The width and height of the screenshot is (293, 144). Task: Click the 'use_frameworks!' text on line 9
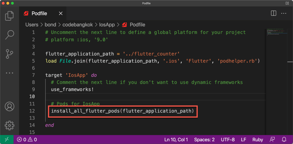[x=72, y=89]
